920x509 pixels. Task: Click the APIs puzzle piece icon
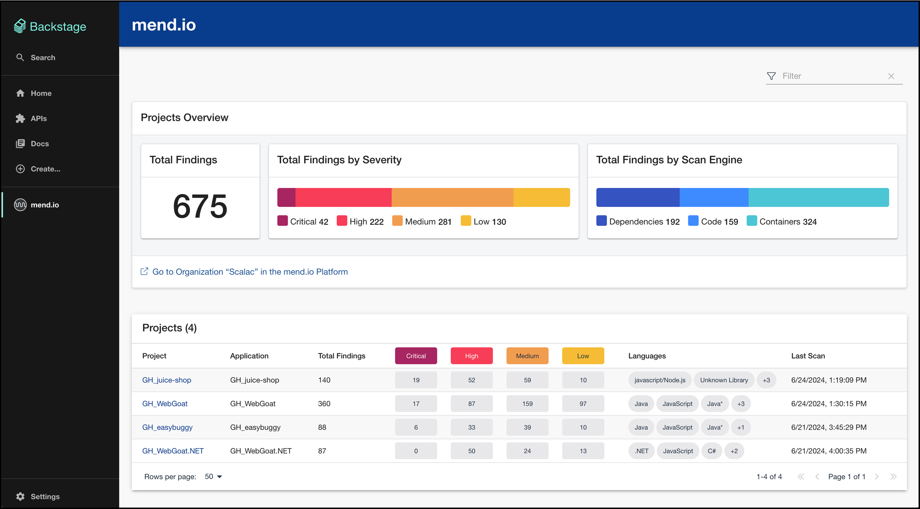tap(20, 118)
